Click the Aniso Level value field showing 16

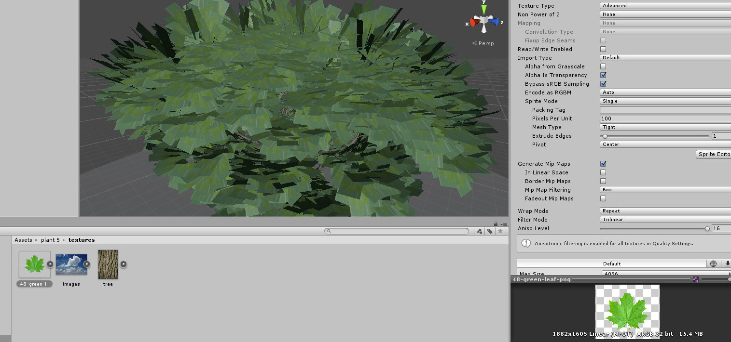[721, 228]
